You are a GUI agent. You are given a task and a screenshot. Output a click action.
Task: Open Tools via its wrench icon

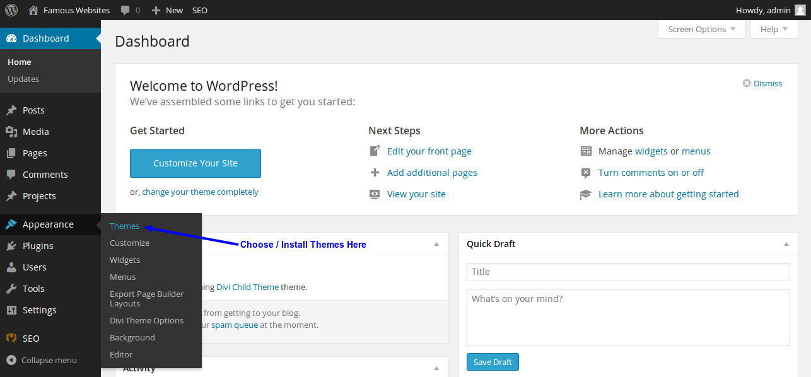pyautogui.click(x=13, y=288)
